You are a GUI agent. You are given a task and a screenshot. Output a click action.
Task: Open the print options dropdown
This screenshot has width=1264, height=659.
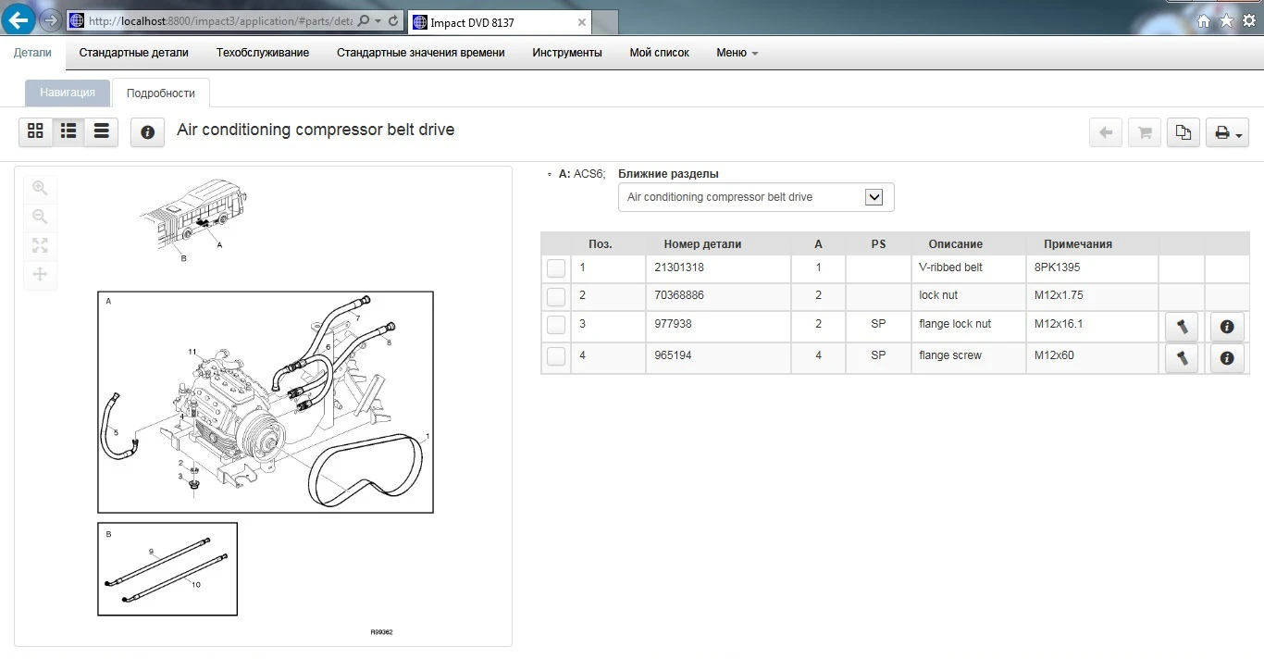point(1228,133)
